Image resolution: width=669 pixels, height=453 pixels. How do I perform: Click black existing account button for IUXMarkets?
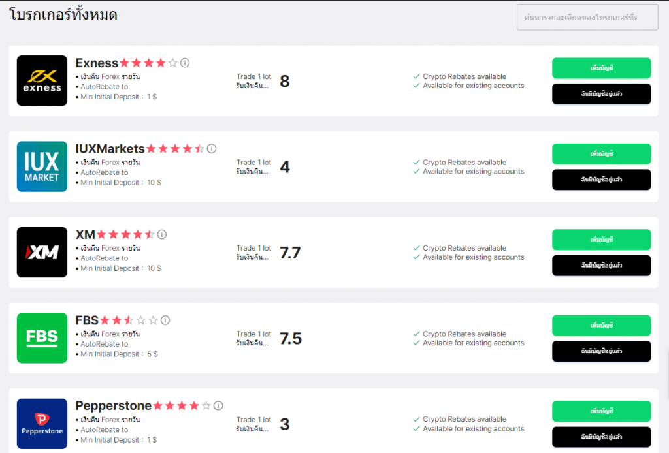601,180
